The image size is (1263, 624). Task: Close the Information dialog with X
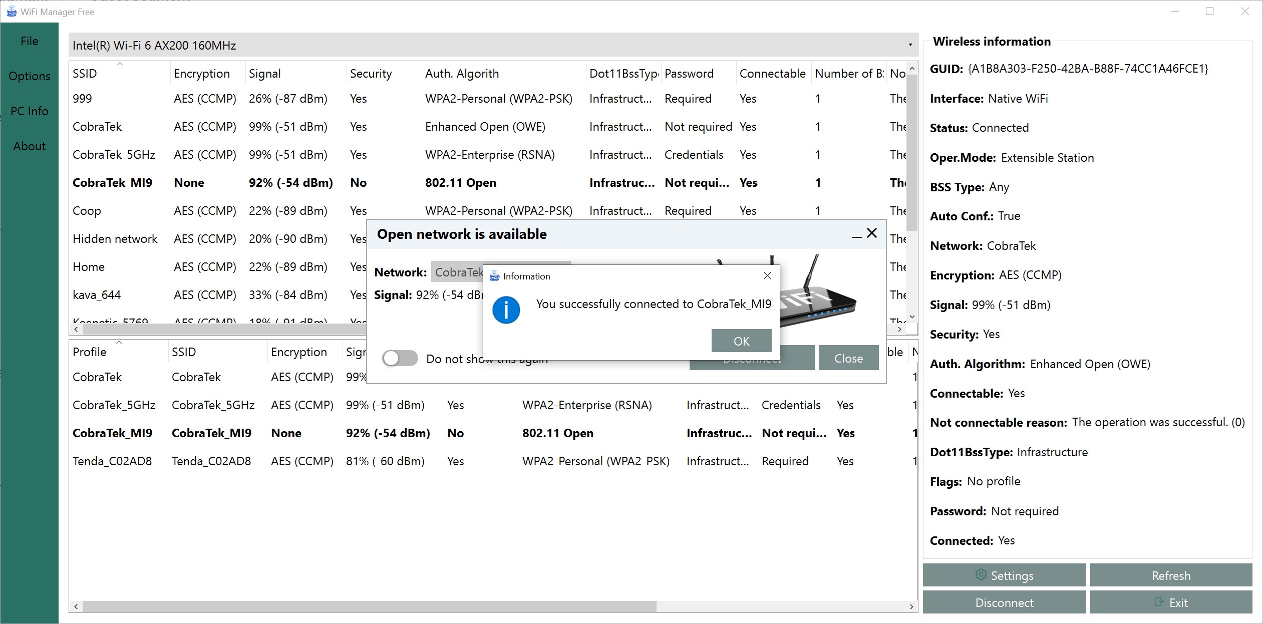click(767, 276)
